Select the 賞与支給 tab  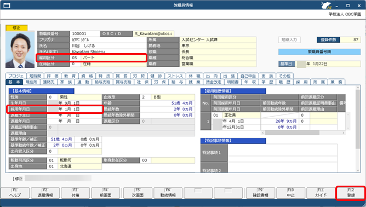click(123, 82)
